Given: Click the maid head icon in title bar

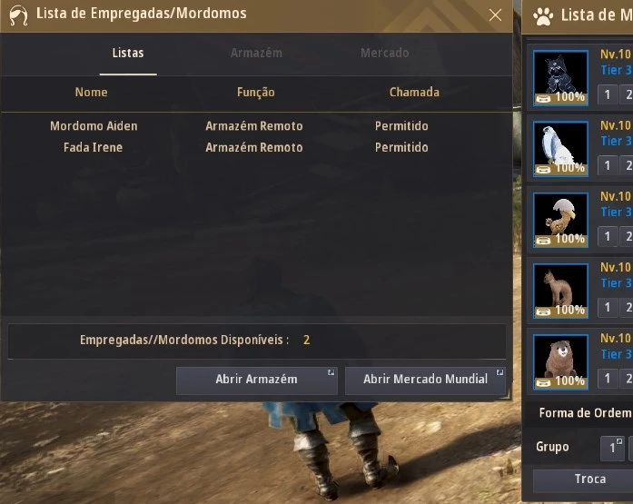Looking at the screenshot, I should 18,15.
